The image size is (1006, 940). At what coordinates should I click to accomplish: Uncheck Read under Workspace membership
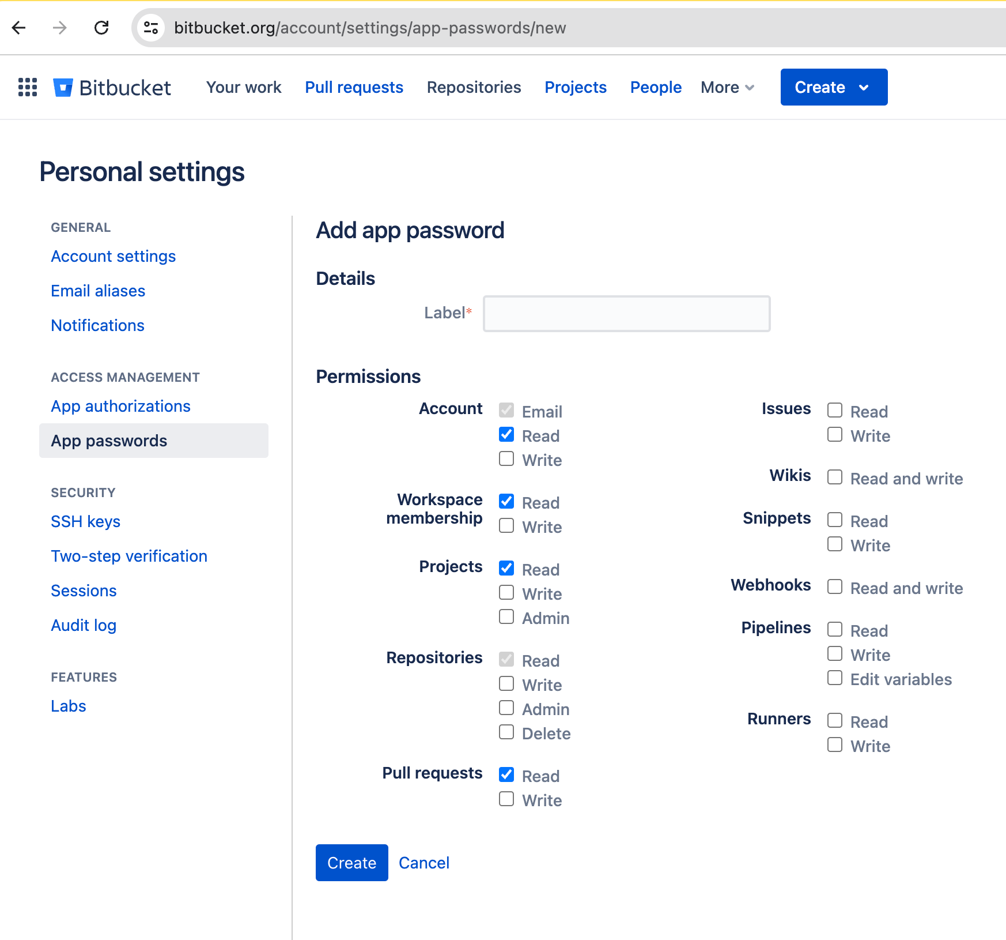click(506, 501)
